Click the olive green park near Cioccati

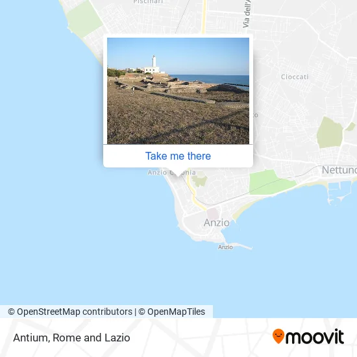[330, 132]
